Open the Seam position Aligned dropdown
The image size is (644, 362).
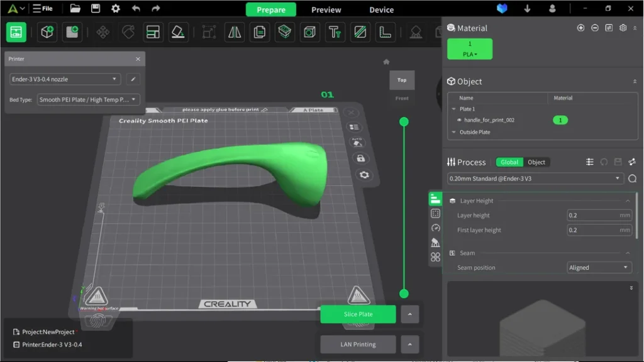(599, 268)
